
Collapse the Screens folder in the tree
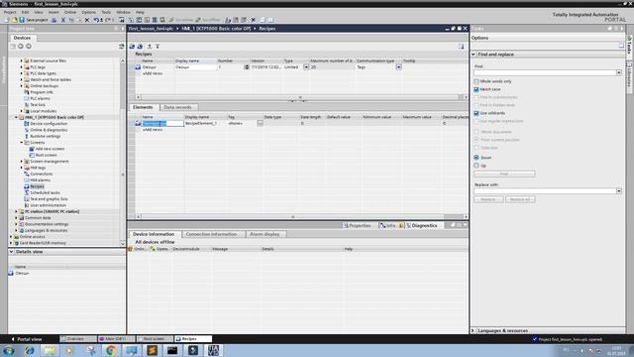[22, 143]
